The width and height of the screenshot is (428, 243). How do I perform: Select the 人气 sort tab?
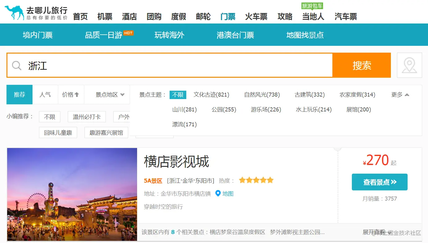[x=45, y=95]
